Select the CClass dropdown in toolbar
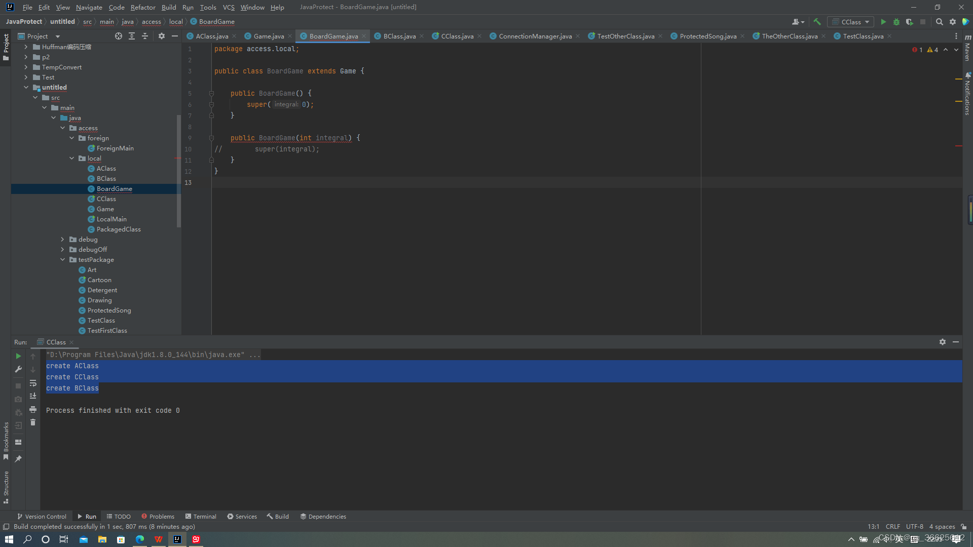The height and width of the screenshot is (547, 973). click(852, 21)
